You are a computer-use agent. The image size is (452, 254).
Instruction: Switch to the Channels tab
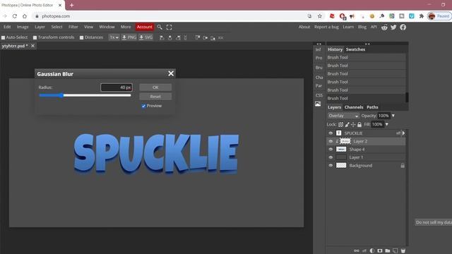click(x=354, y=107)
